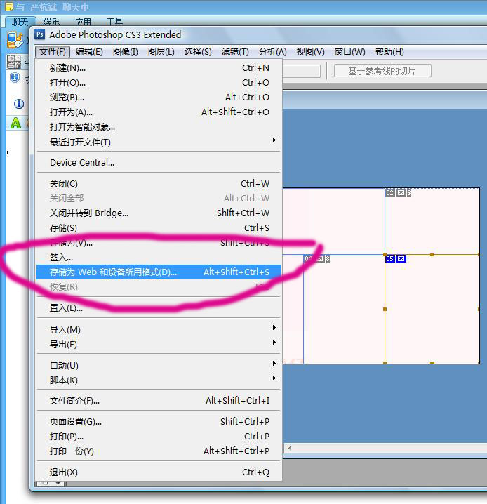Viewport: 487px width, 504px height.
Task: Switch to 应用 tab in chat window
Action: pos(83,22)
